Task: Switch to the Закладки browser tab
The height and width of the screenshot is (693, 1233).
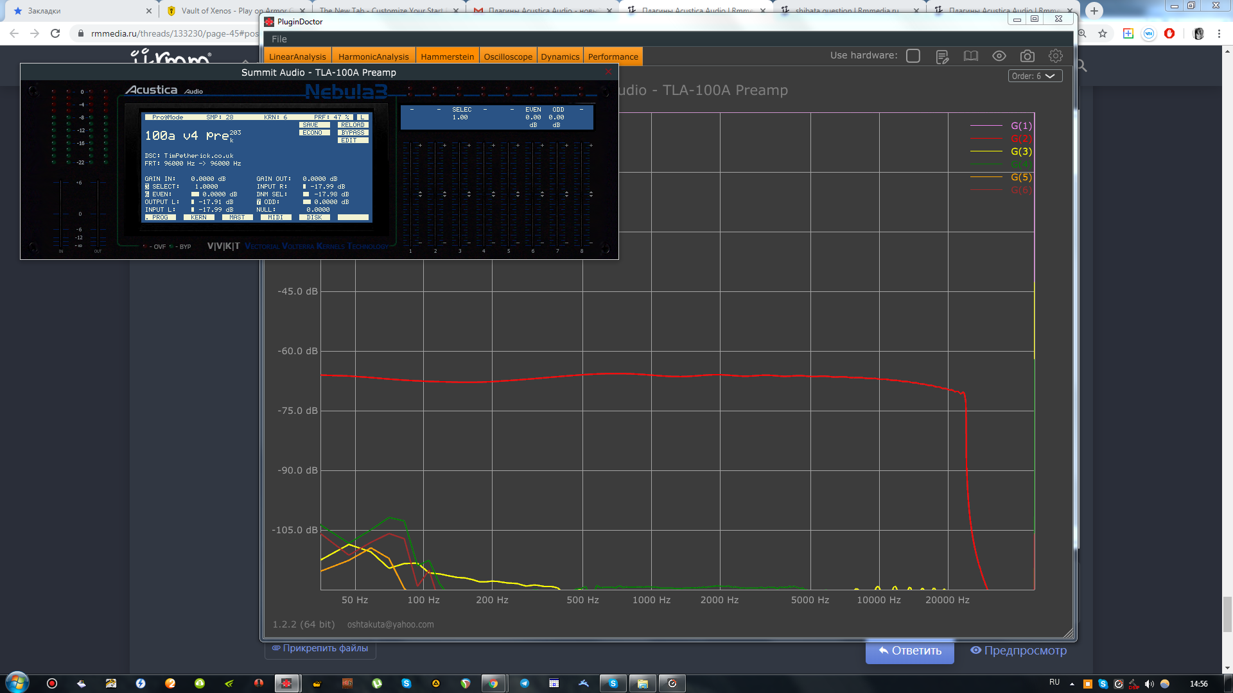Action: click(82, 10)
